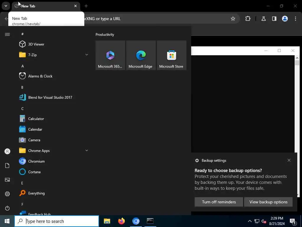The width and height of the screenshot is (302, 227).
Task: Open Documents from Start sidebar
Action: click(7, 166)
